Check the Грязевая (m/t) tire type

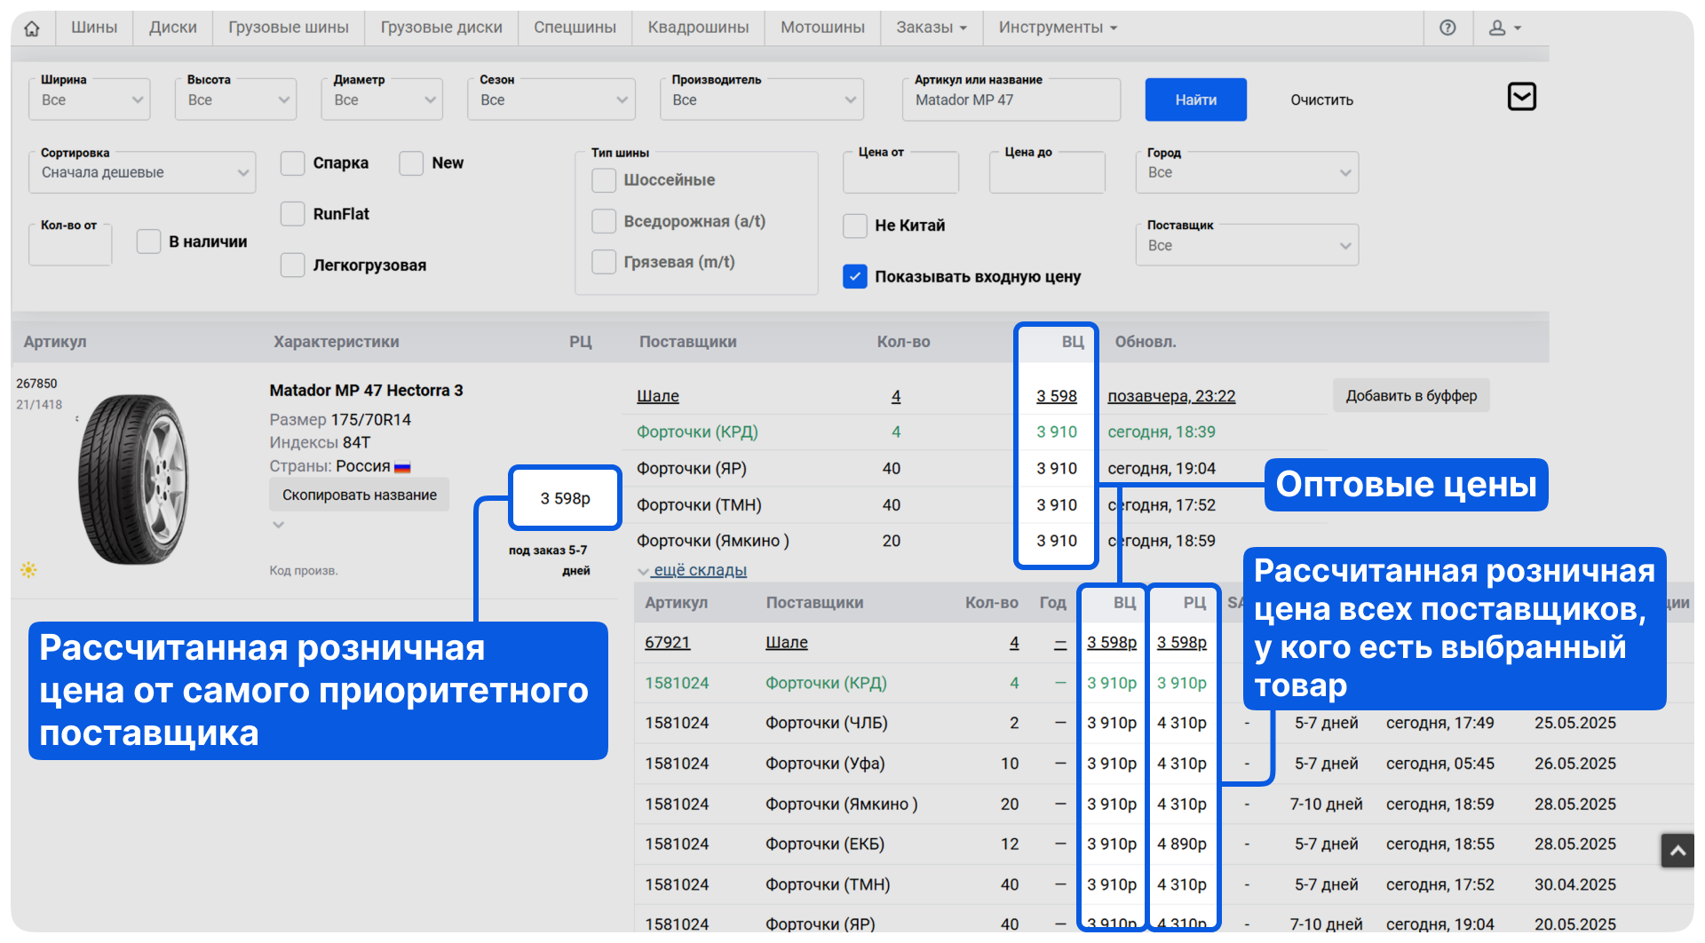point(604,262)
